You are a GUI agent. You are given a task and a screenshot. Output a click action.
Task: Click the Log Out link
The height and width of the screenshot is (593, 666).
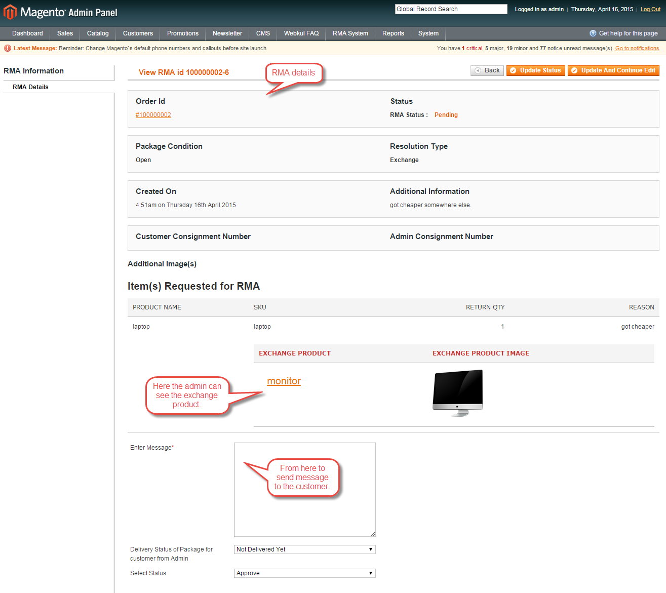click(650, 9)
